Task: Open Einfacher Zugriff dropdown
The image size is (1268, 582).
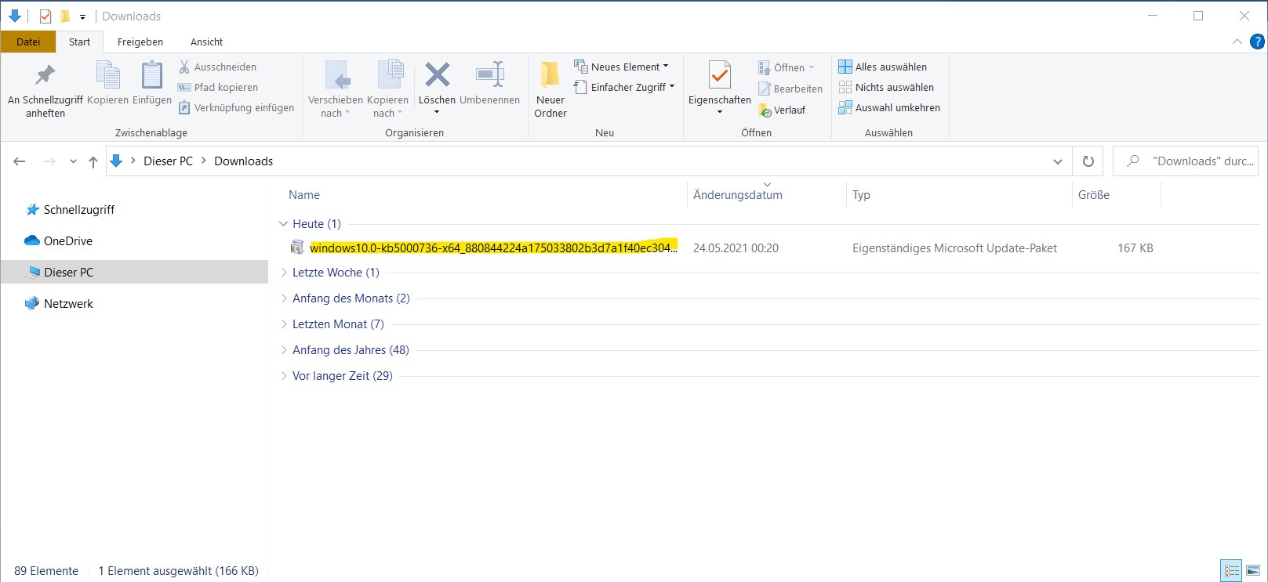Action: [624, 87]
